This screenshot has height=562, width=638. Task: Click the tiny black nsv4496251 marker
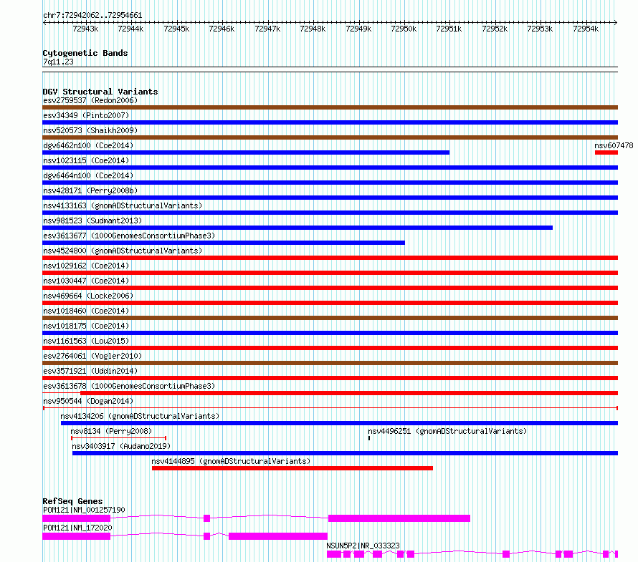point(369,438)
